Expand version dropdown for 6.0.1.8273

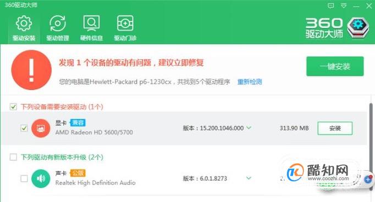[x=249, y=178]
